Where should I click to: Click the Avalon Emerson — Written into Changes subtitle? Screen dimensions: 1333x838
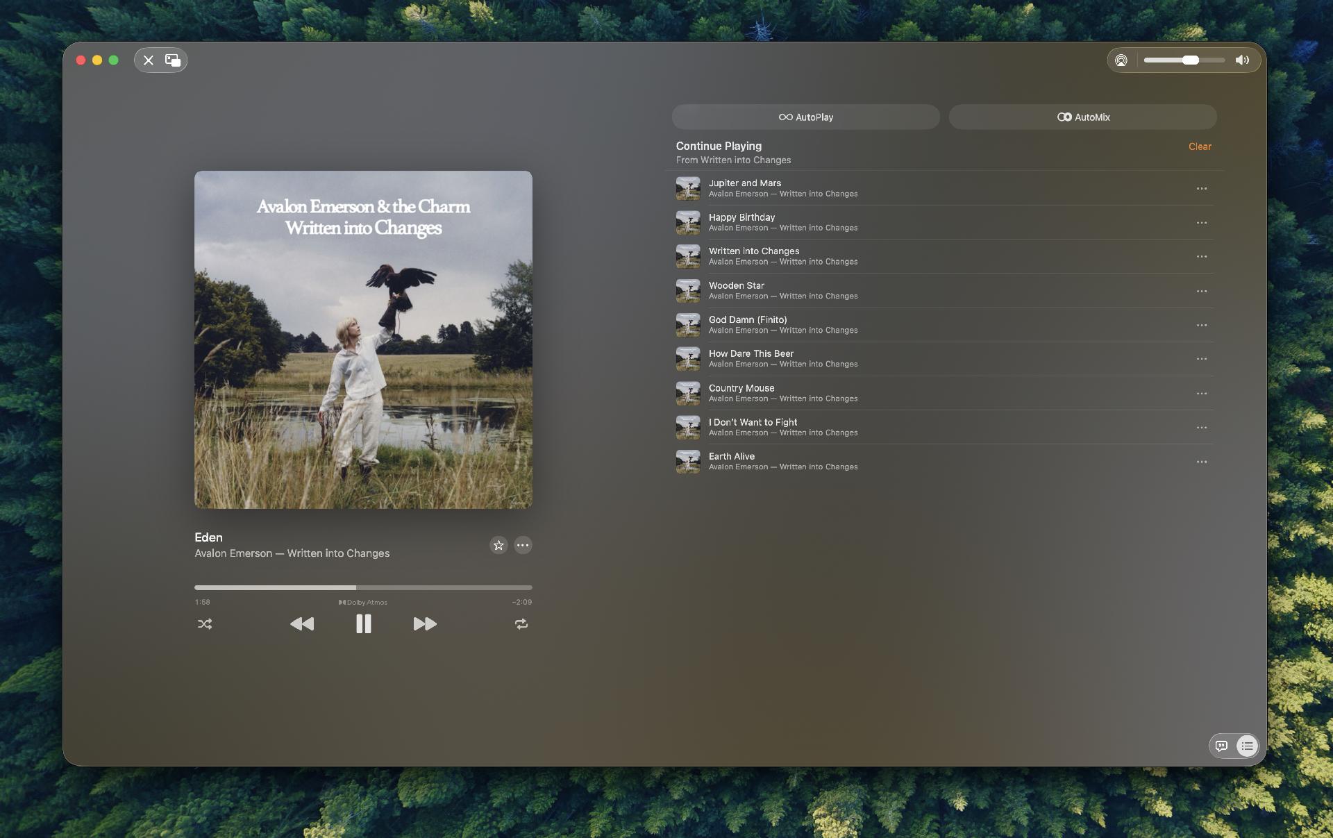coord(292,553)
